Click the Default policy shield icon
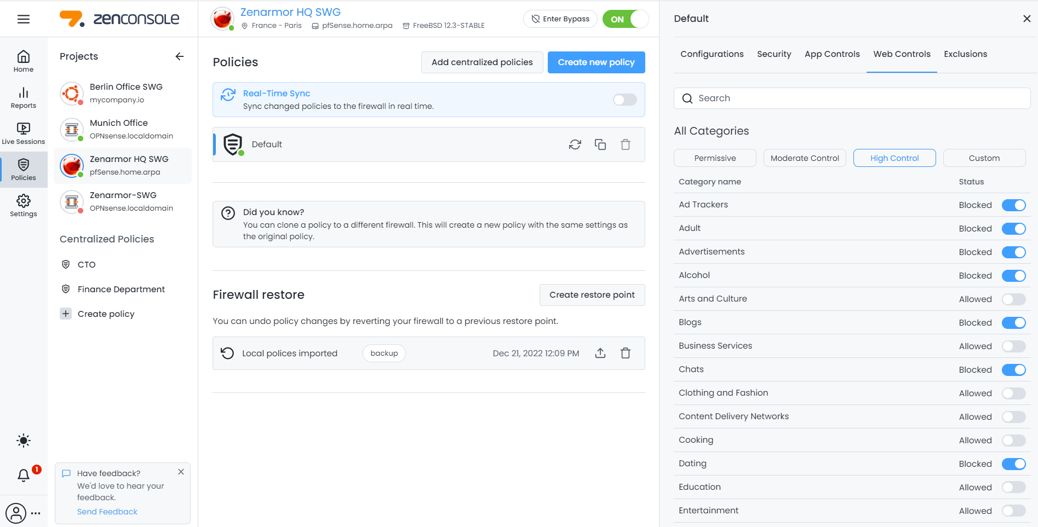The height and width of the screenshot is (527, 1038). [x=233, y=144]
